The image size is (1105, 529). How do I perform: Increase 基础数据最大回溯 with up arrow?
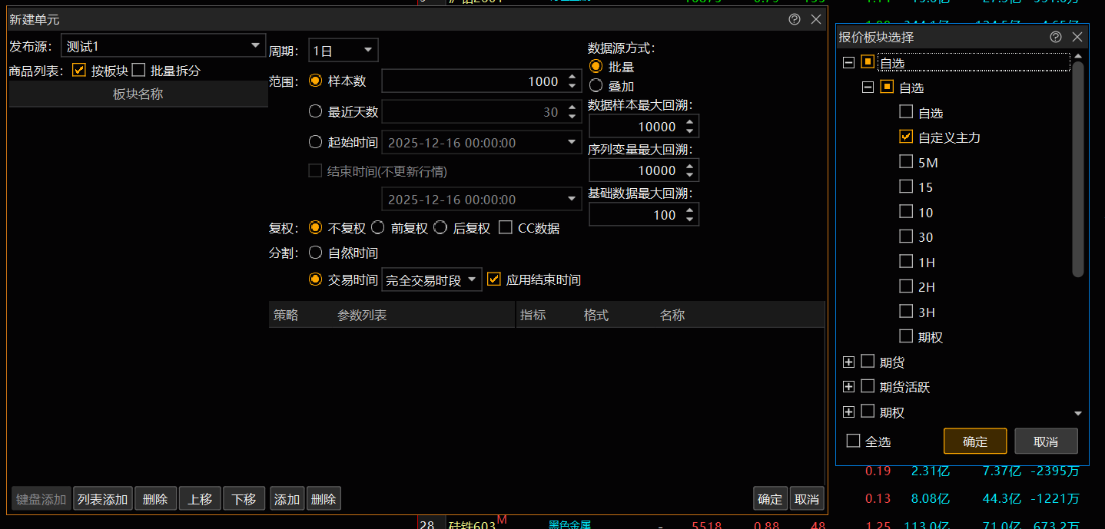(689, 210)
